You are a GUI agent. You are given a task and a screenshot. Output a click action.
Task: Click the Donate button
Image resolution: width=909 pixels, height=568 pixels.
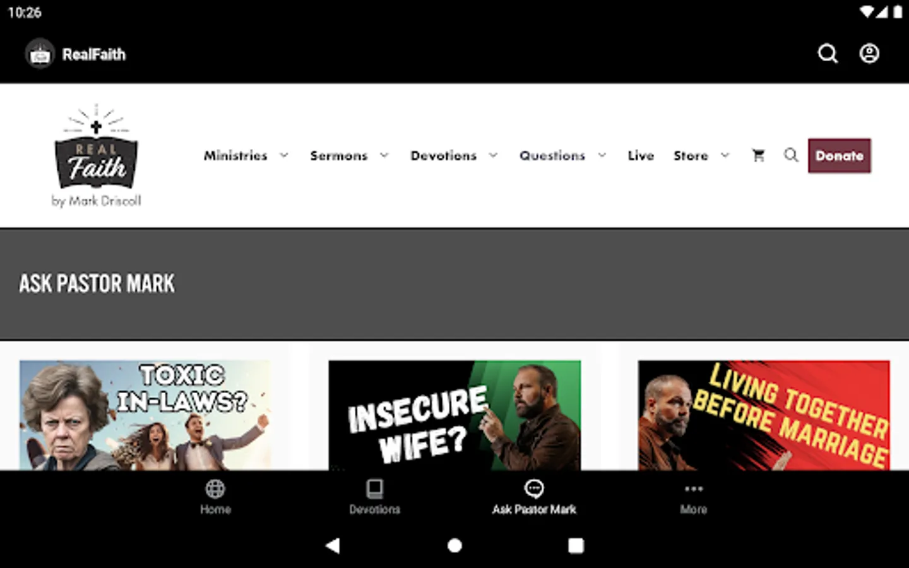pyautogui.click(x=839, y=155)
